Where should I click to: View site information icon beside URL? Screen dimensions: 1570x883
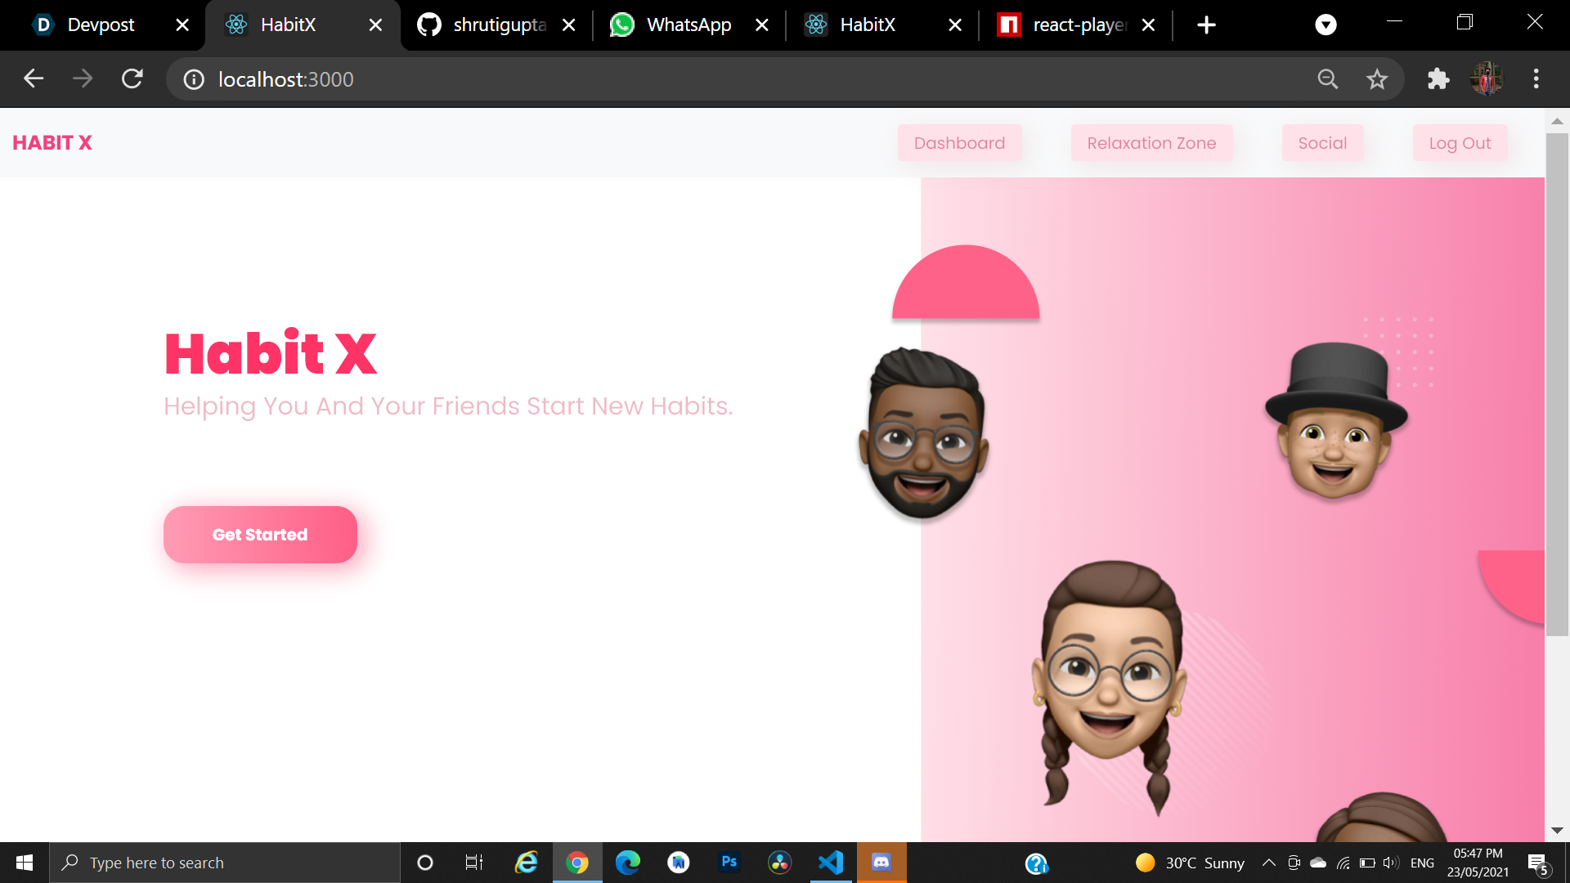click(x=194, y=79)
